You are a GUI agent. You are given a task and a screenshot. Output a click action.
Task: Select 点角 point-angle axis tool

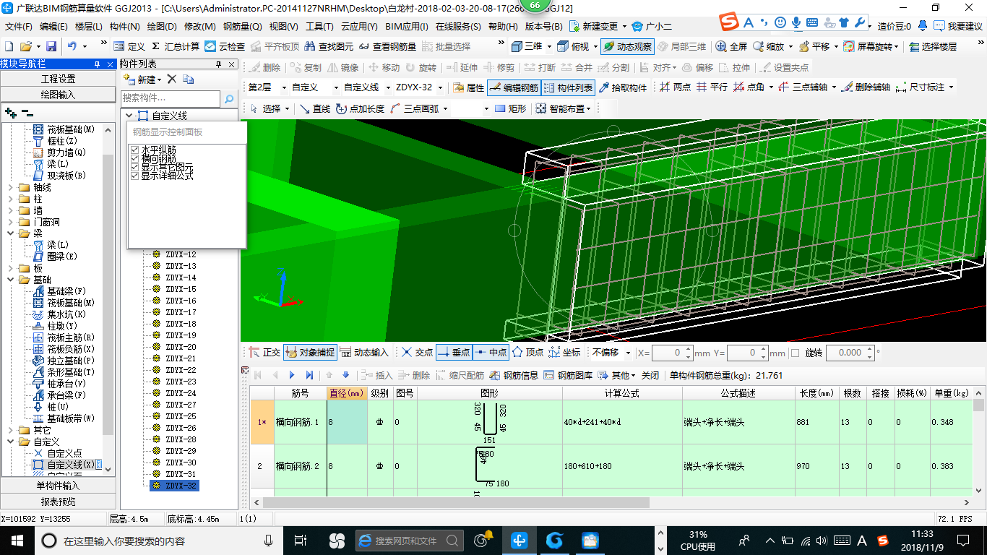(749, 87)
